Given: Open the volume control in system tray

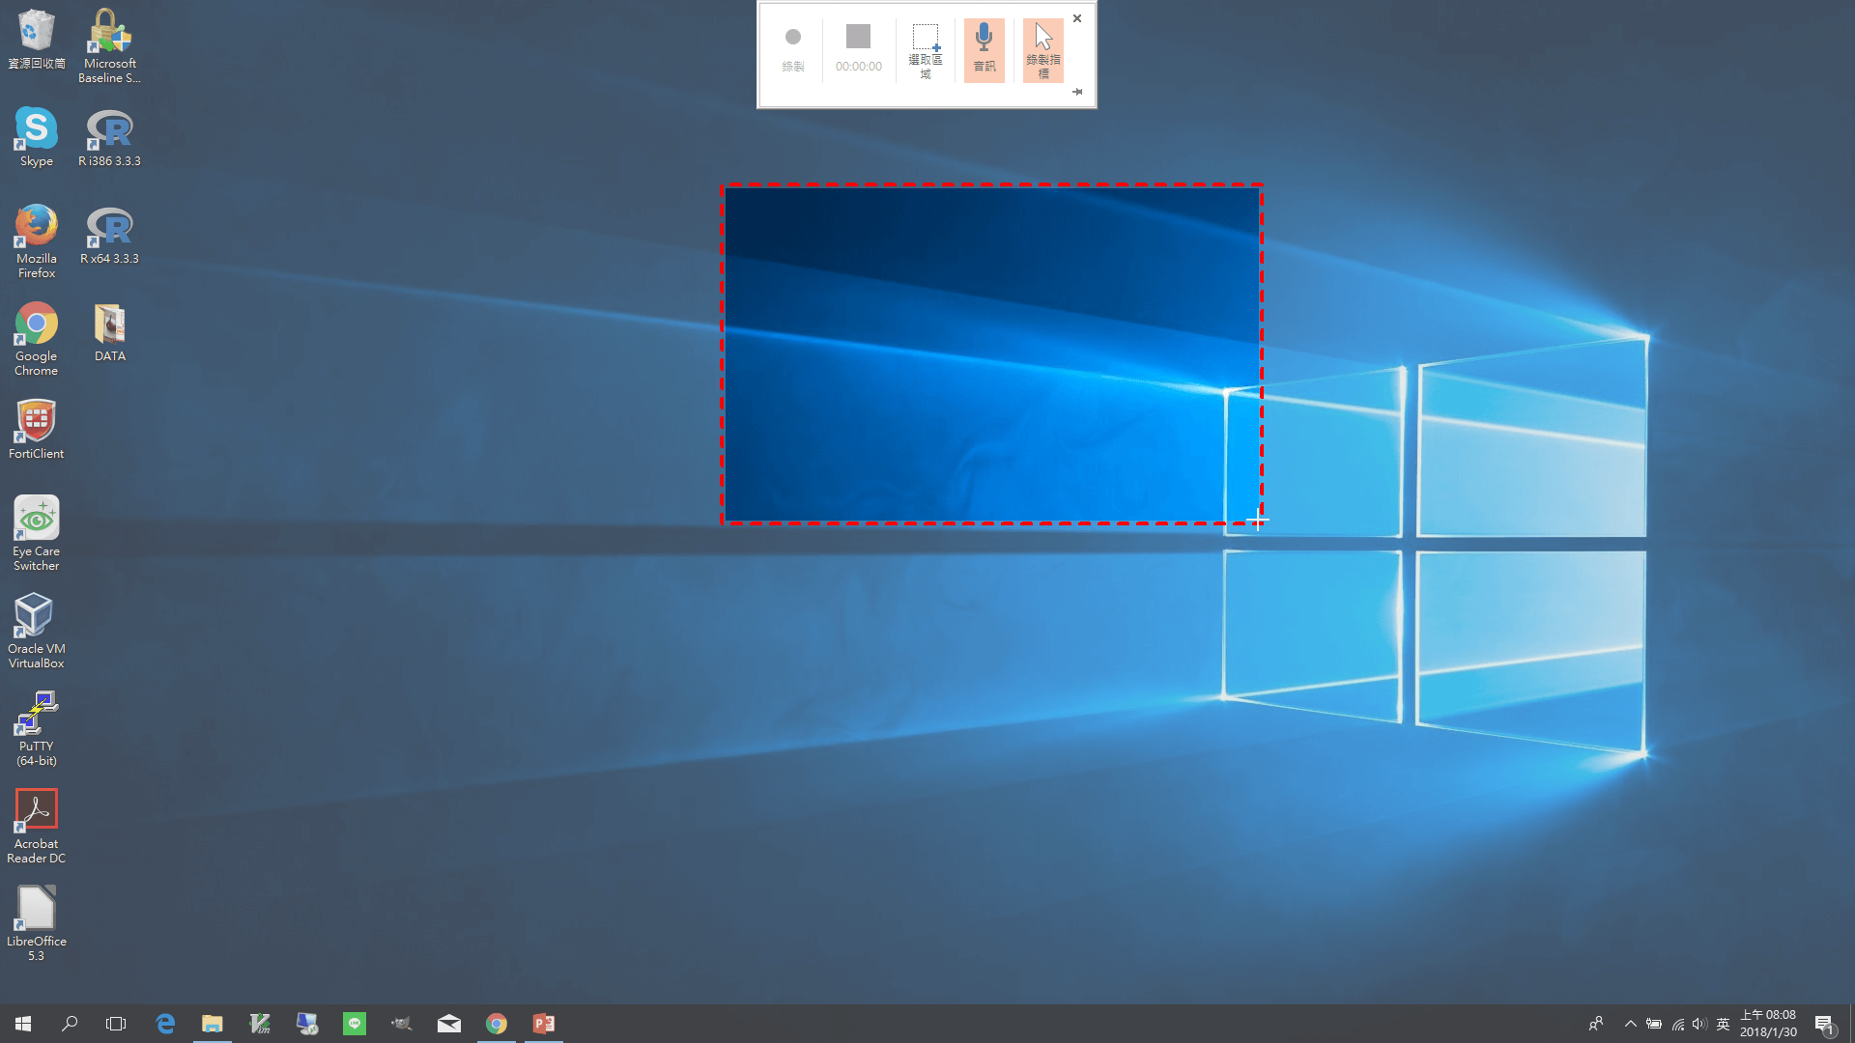Looking at the screenshot, I should [x=1699, y=1024].
